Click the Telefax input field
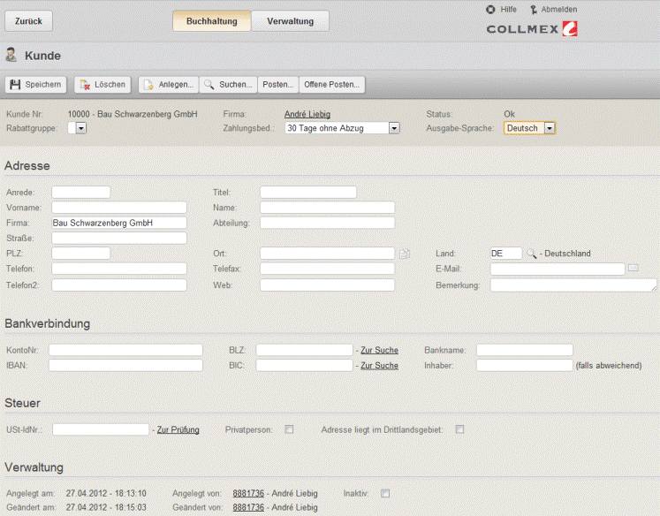 point(328,269)
